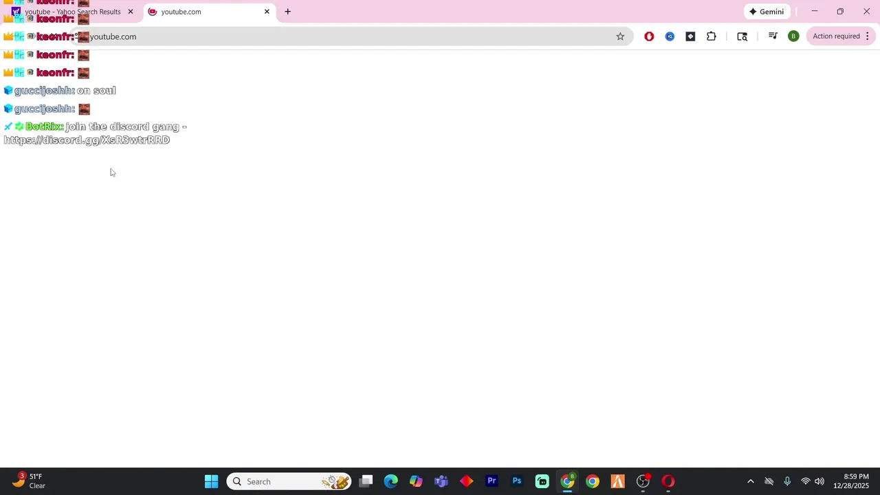
Task: Open the dark square tag extension
Action: (690, 36)
